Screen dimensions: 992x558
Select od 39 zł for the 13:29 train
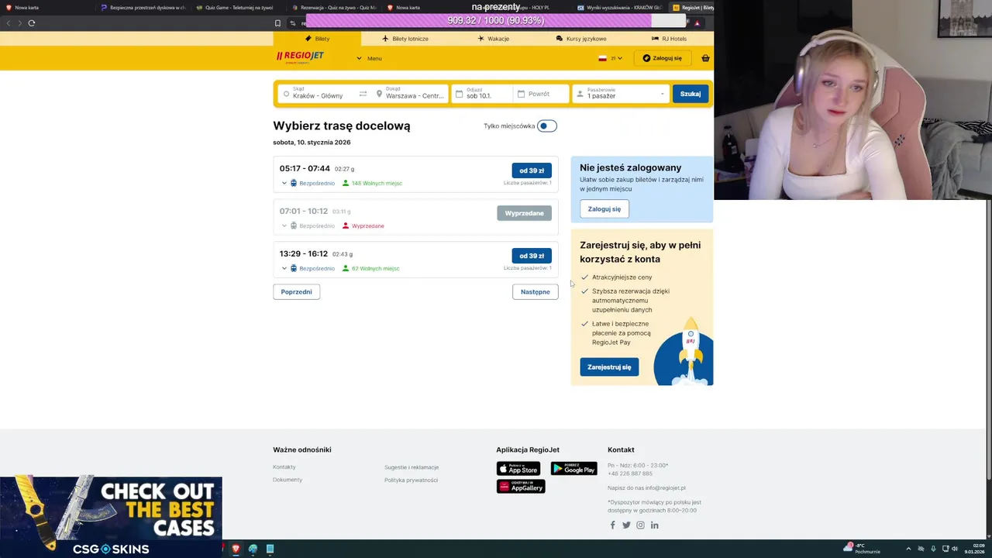click(x=532, y=256)
